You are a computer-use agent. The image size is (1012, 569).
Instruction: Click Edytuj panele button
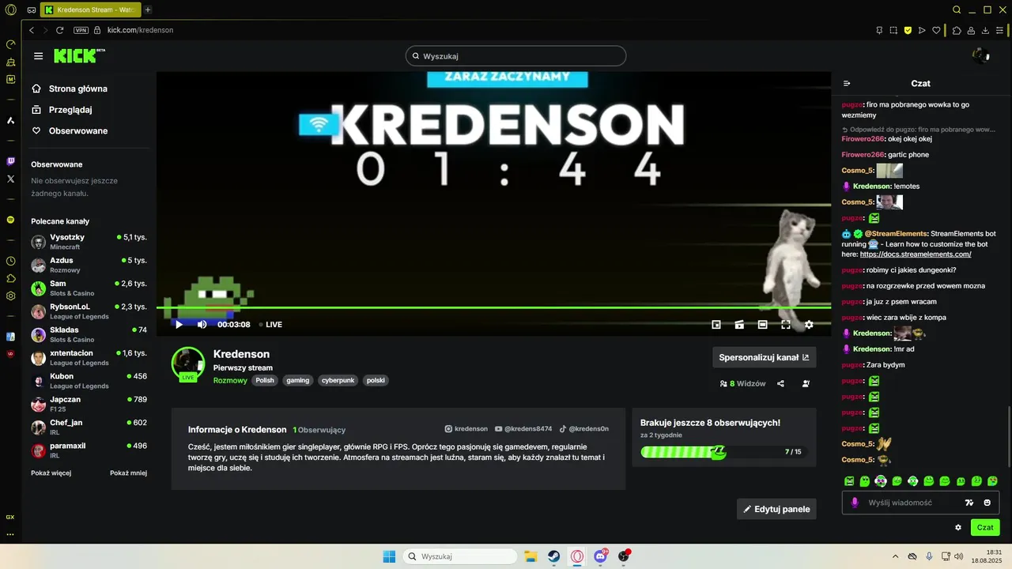coord(776,509)
